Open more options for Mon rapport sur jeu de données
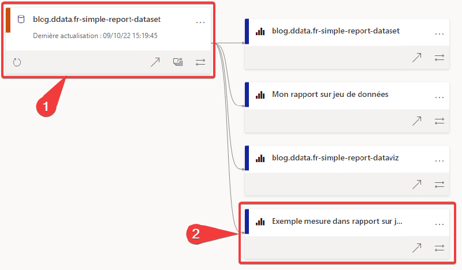 [x=439, y=97]
